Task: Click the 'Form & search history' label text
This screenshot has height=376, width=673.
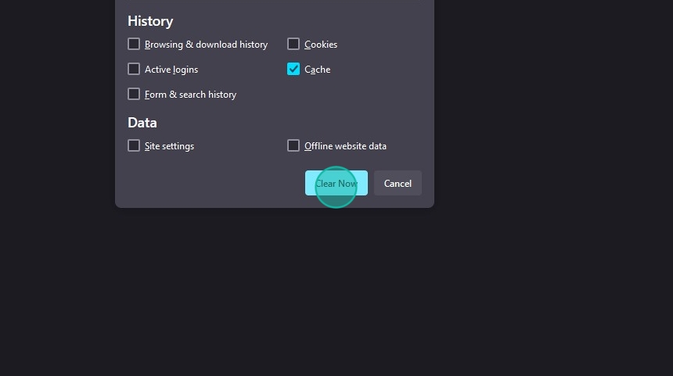Action: click(190, 95)
